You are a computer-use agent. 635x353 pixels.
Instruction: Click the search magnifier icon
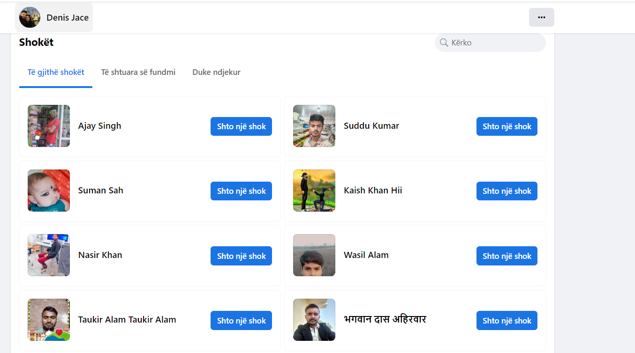click(x=444, y=43)
